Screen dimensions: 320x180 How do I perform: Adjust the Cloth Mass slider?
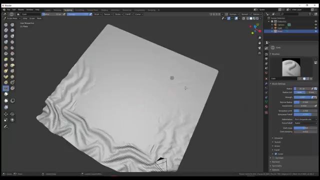[305, 128]
